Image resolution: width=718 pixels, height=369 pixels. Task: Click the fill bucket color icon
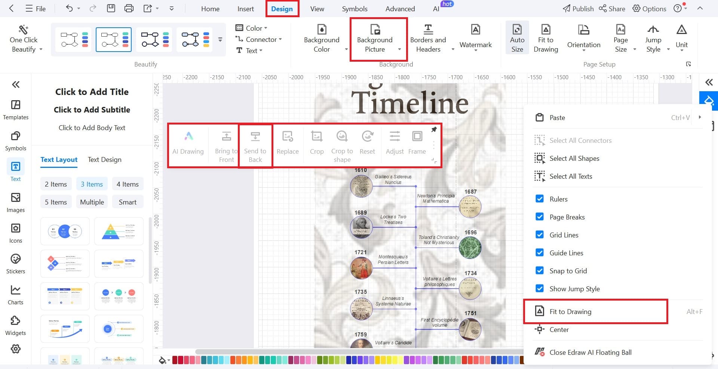pyautogui.click(x=162, y=360)
